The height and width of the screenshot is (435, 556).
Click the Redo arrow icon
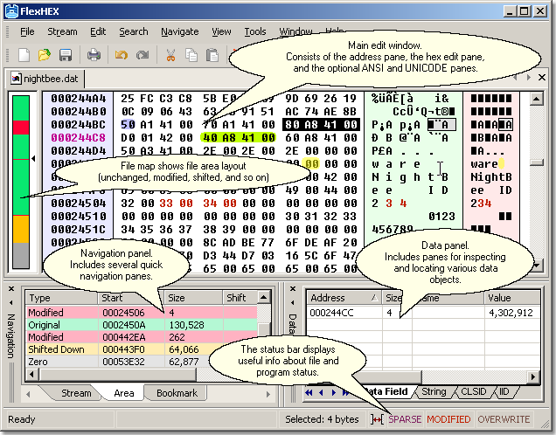coord(142,55)
